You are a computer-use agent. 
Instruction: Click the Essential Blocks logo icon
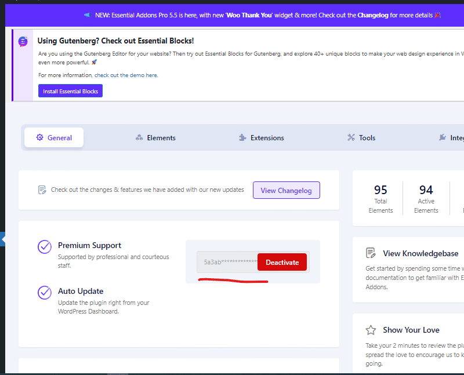tap(23, 41)
